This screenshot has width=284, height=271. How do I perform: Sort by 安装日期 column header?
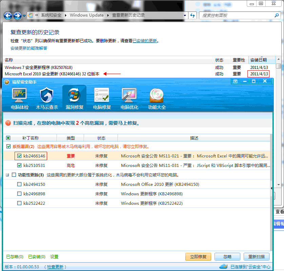click(x=262, y=60)
